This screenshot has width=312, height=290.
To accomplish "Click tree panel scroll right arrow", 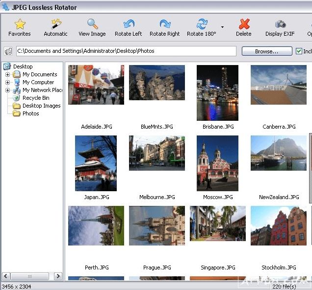I will [58, 276].
